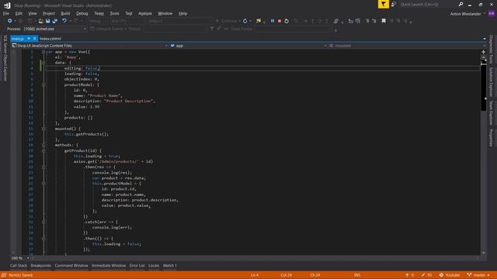
Task: Open the Immediate Window tab
Action: click(109, 266)
